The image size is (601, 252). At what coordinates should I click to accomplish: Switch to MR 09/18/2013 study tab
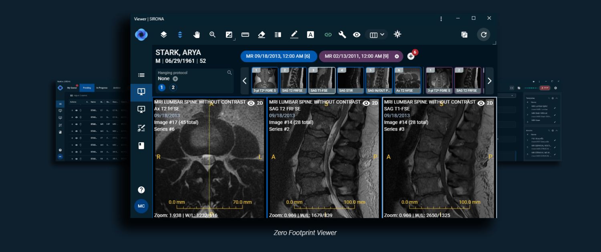279,56
